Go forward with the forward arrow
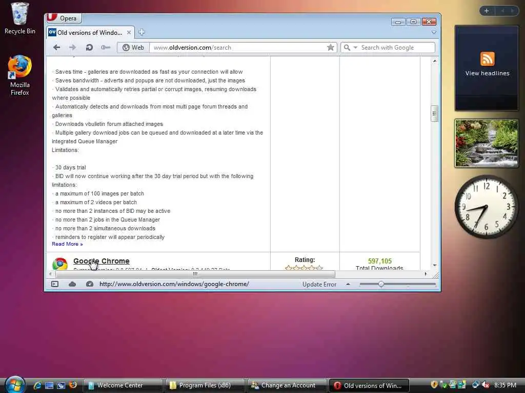 (x=72, y=48)
